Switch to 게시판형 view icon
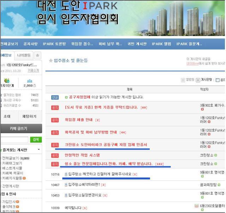Screen dimensions: 226x213 (198, 80)
